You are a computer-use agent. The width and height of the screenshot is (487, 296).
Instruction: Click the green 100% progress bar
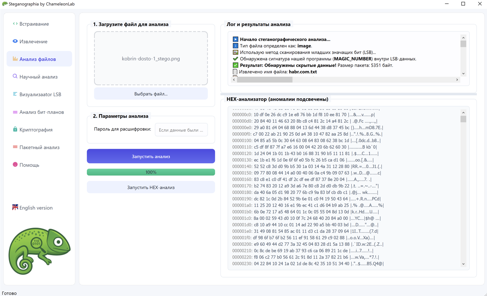(151, 172)
